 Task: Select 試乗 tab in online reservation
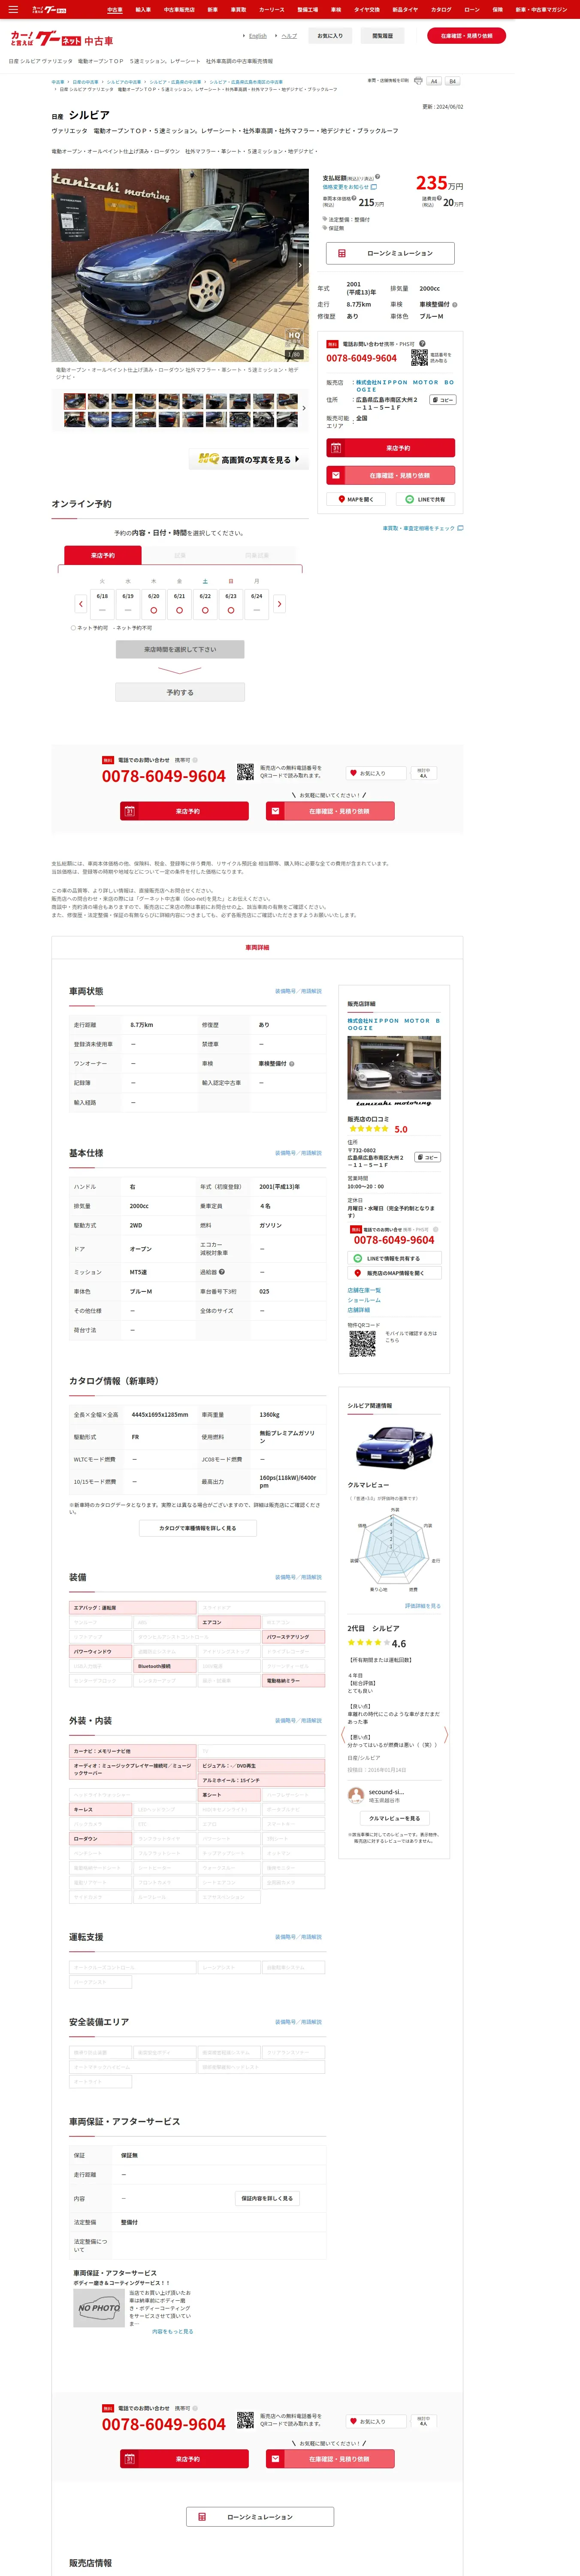[x=180, y=555]
